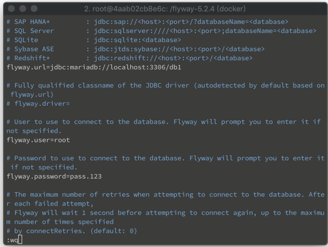Screen dimensions: 328x247
Task: Click the 'by connectRetries. (default: 0)' line
Action: click(72, 231)
